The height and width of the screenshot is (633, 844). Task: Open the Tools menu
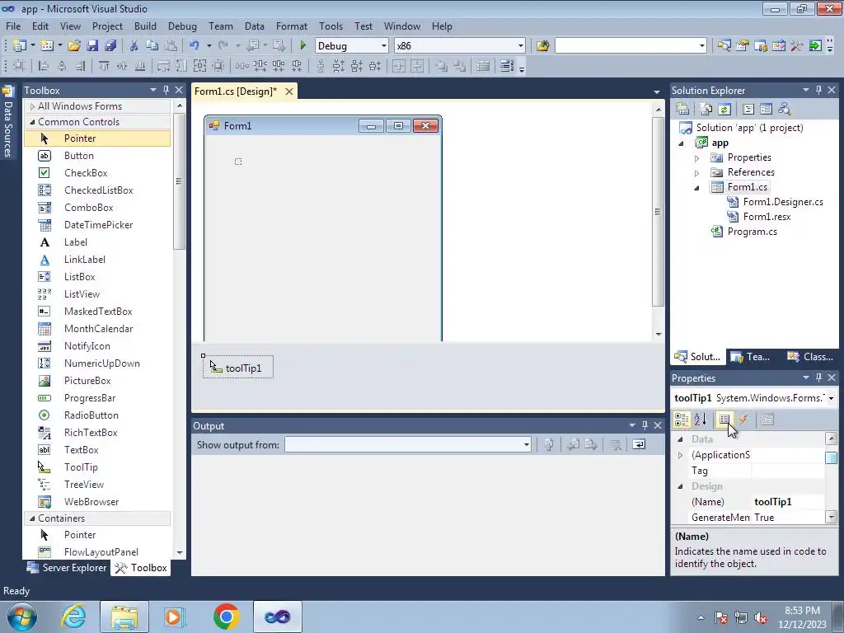(x=331, y=26)
